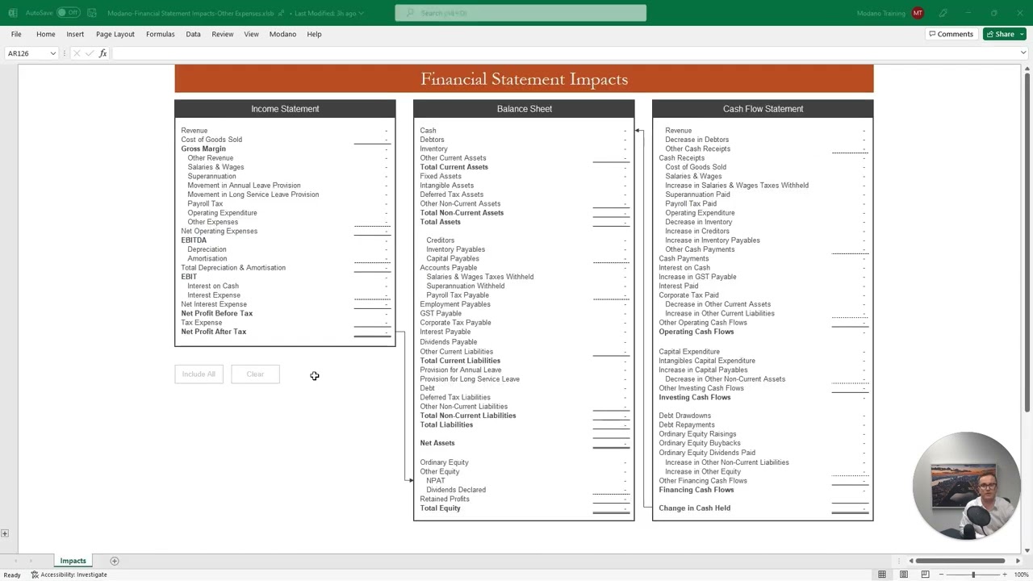The width and height of the screenshot is (1033, 581).
Task: Select the Impacts sheet tab
Action: coord(73,561)
